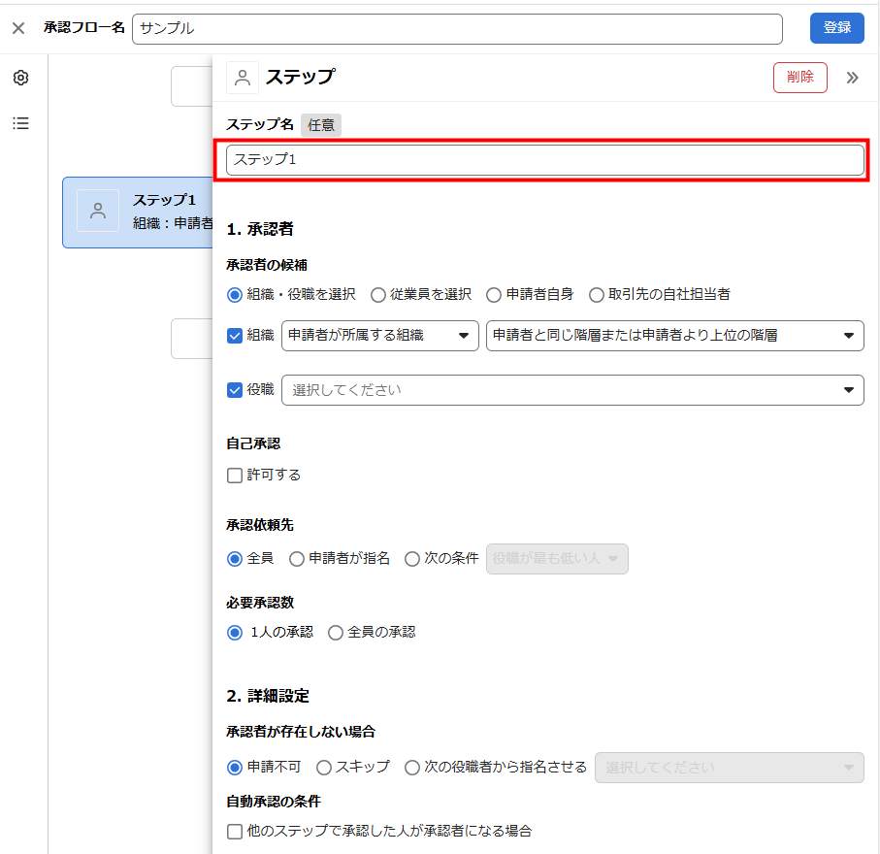Click the X icon to close the editor
Image resolution: width=880 pixels, height=854 pixels.
coord(18,28)
